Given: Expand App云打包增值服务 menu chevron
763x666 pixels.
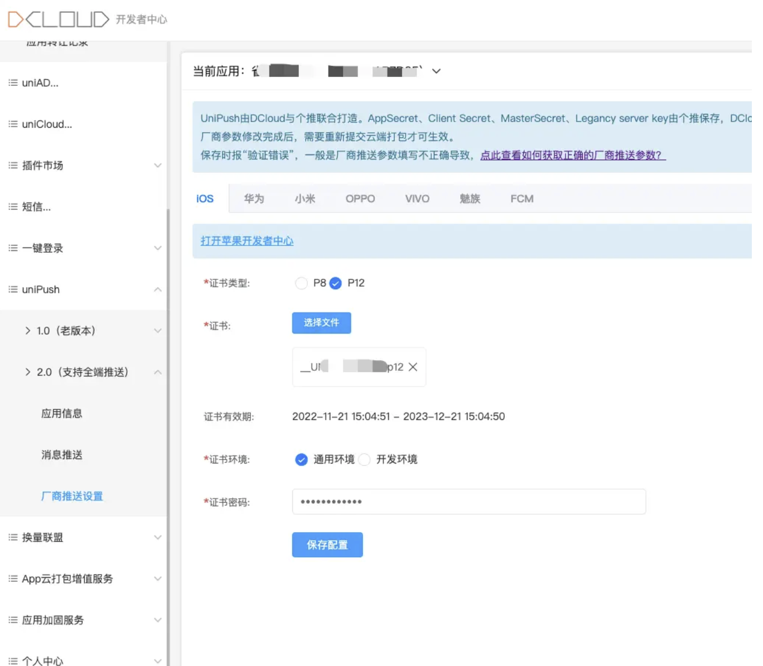Looking at the screenshot, I should coord(158,579).
